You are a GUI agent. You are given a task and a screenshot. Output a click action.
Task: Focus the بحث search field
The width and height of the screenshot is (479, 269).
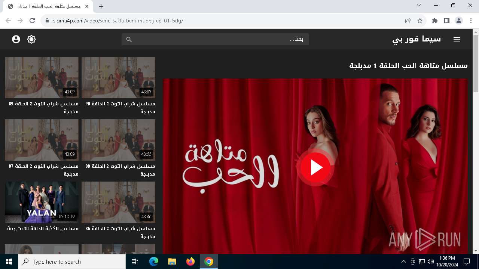tap(215, 39)
